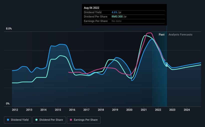Select the 2024 label on the x-axis
Image resolution: width=205 pixels, height=127 pixels.
[x=187, y=110]
